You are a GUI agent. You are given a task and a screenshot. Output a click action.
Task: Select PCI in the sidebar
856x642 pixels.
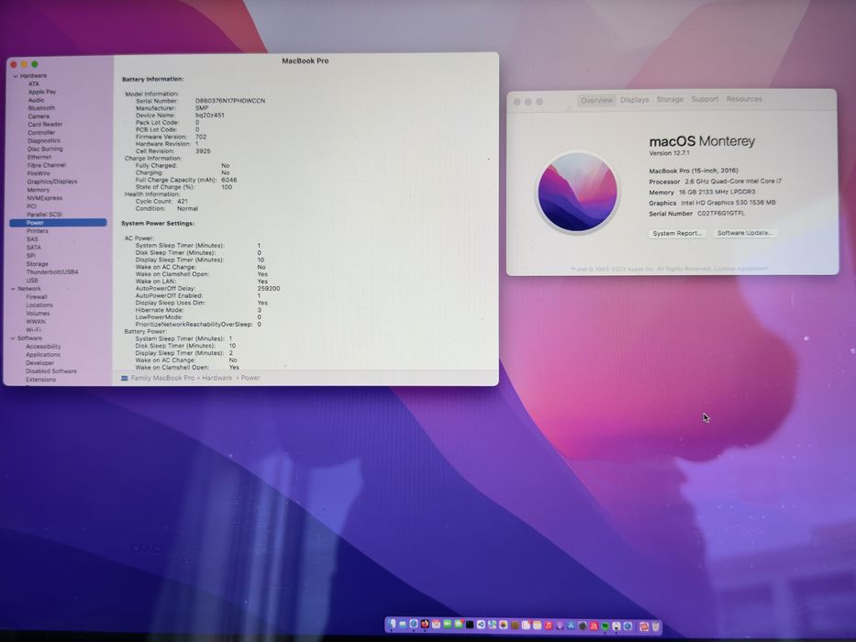click(x=32, y=206)
